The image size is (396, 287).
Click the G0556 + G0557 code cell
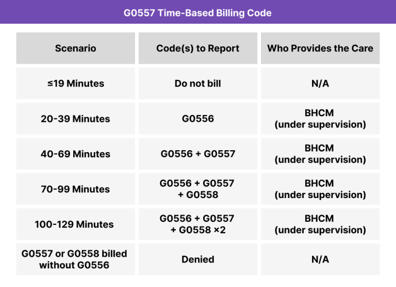[197, 154]
